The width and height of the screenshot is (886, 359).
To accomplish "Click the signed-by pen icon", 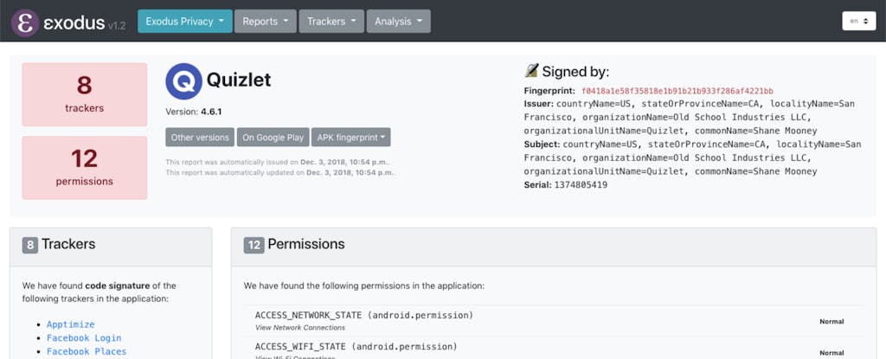I will pos(531,71).
